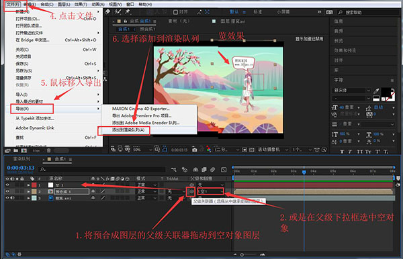
Task: Open the font family 新宋体 dropdown
Action: pos(351,91)
